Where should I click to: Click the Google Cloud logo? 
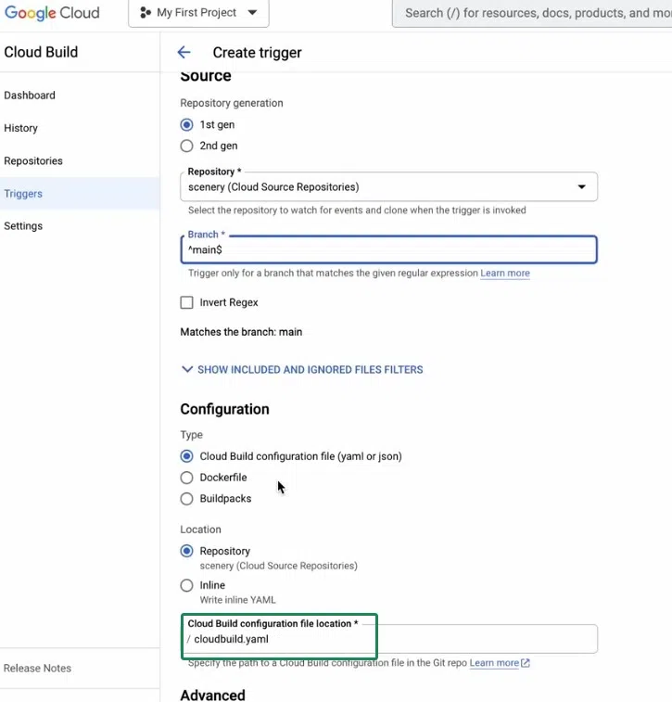[x=52, y=13]
